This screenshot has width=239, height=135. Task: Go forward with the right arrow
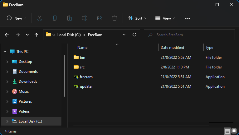point(18,35)
